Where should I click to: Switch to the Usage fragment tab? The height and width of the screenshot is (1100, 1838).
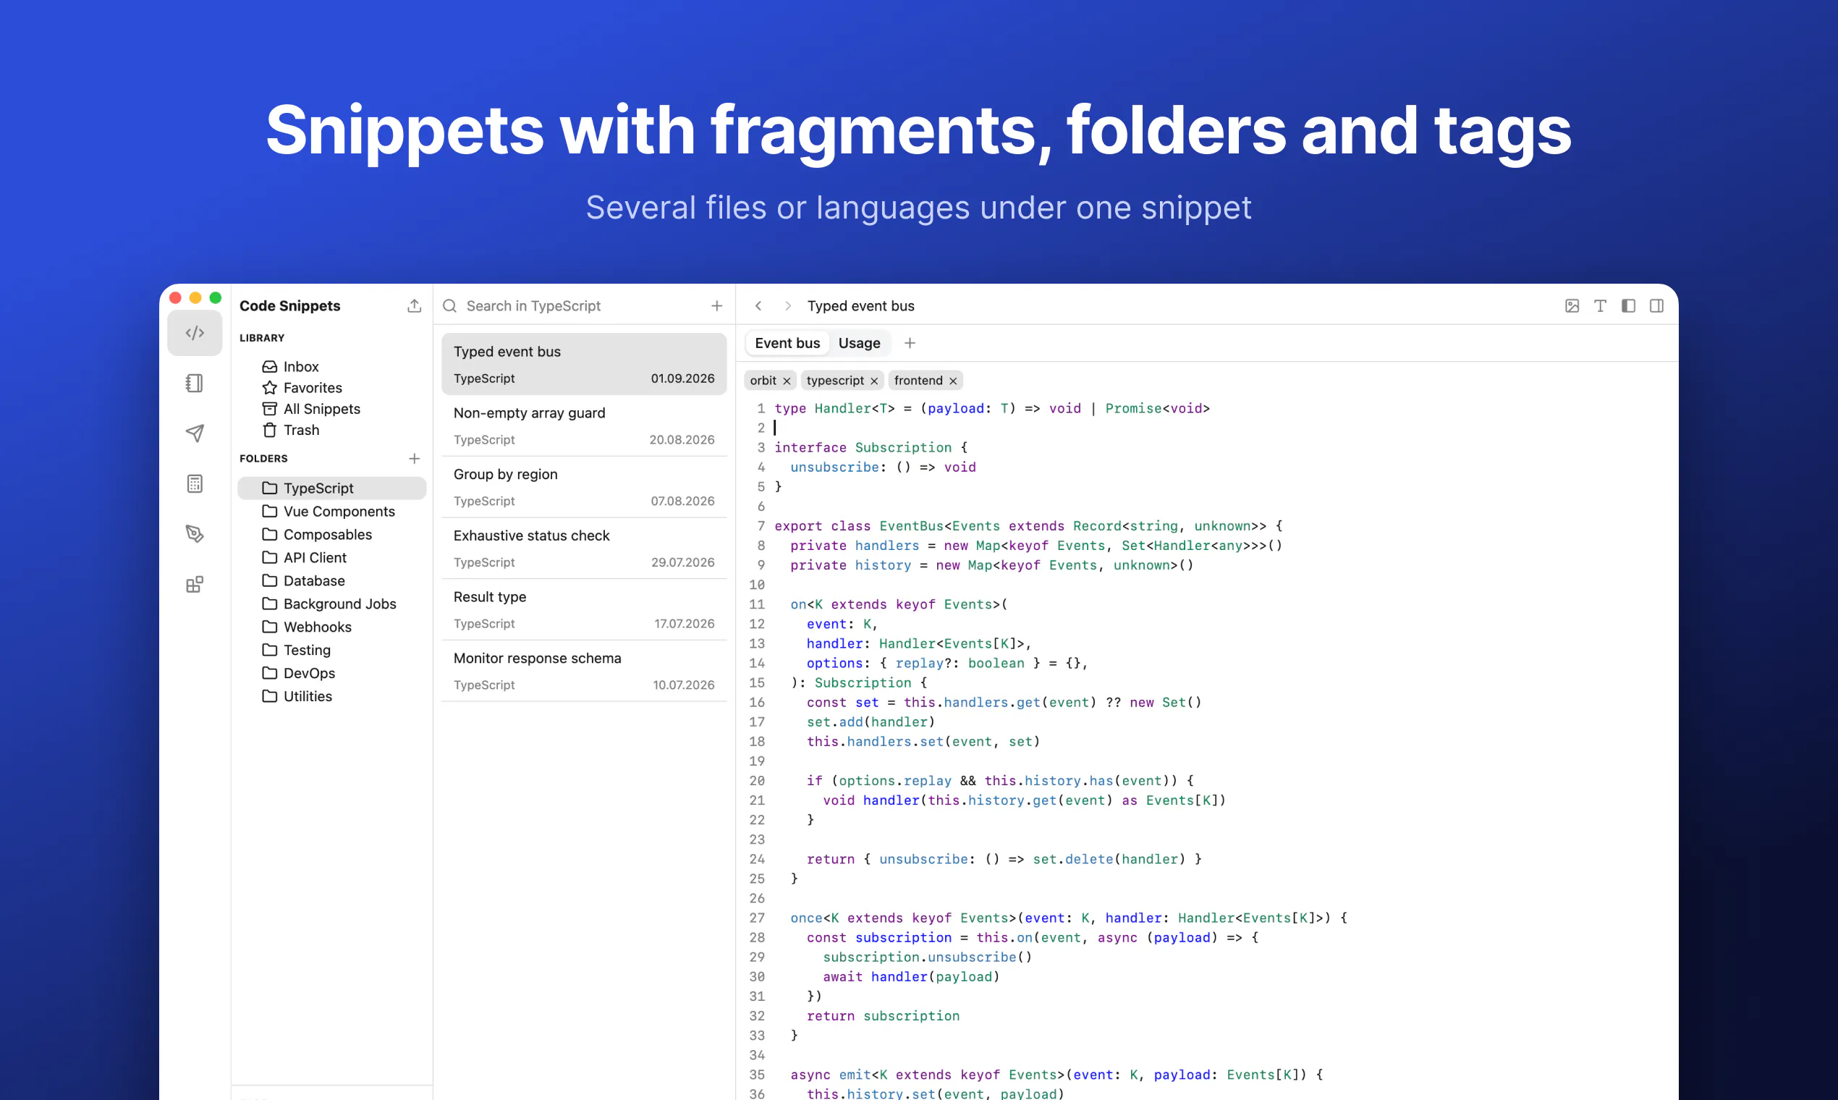(859, 343)
